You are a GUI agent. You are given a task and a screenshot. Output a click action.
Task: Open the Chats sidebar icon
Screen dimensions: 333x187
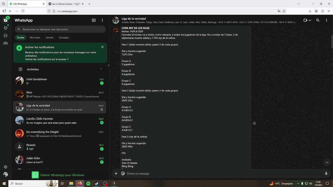coord(5,20)
